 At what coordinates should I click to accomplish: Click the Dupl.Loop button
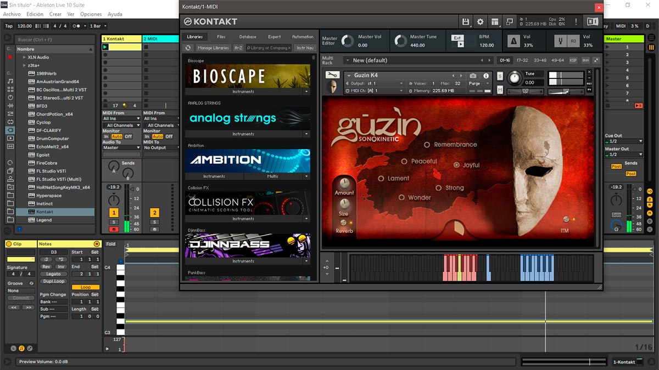(x=53, y=281)
